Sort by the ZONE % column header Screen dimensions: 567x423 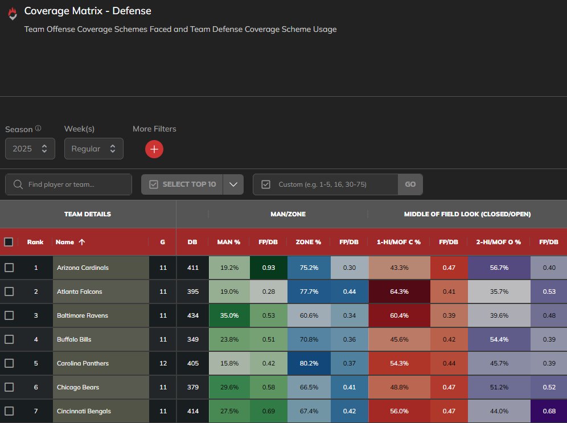[x=309, y=242]
